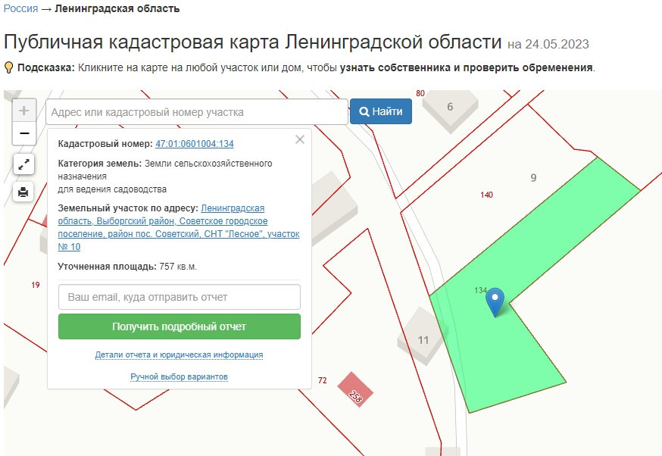The image size is (662, 456).
Task: Click the Ленинградская область breadcrumb text
Action: [x=117, y=8]
